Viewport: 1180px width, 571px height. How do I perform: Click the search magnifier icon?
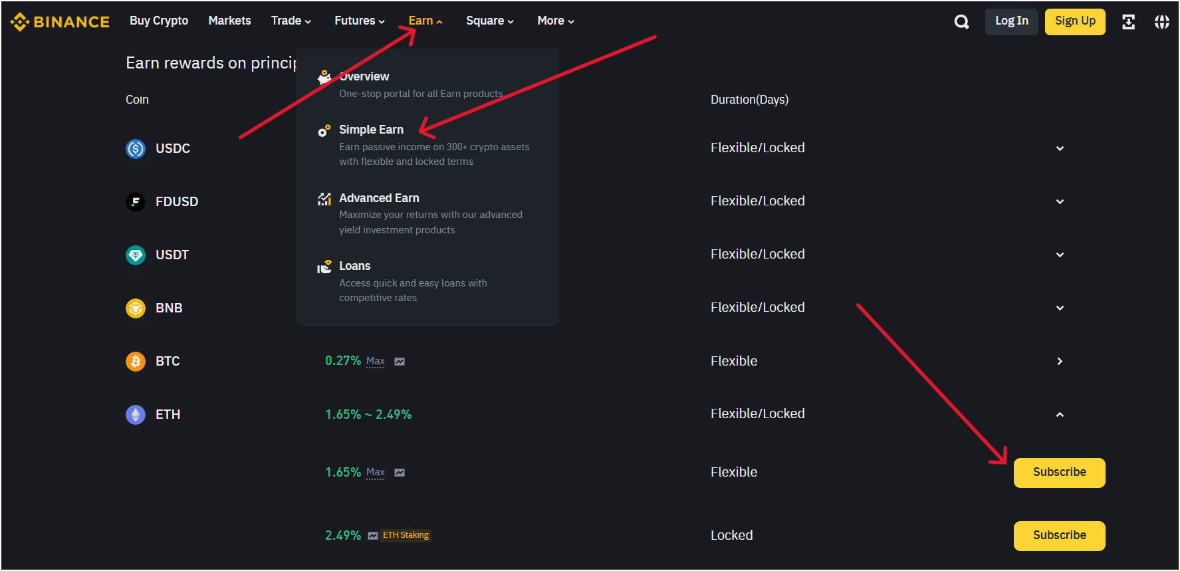tap(961, 22)
